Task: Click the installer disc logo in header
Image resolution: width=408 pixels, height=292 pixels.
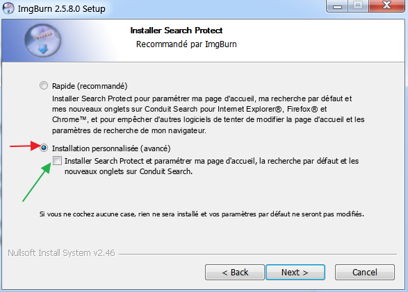Action: click(43, 40)
